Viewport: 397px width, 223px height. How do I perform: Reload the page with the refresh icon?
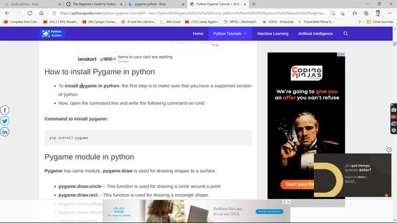point(30,13)
